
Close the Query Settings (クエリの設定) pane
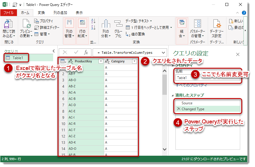click(x=238, y=54)
